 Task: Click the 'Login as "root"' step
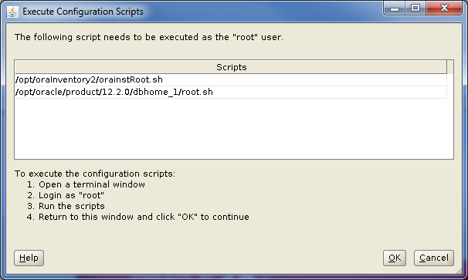[66, 195]
